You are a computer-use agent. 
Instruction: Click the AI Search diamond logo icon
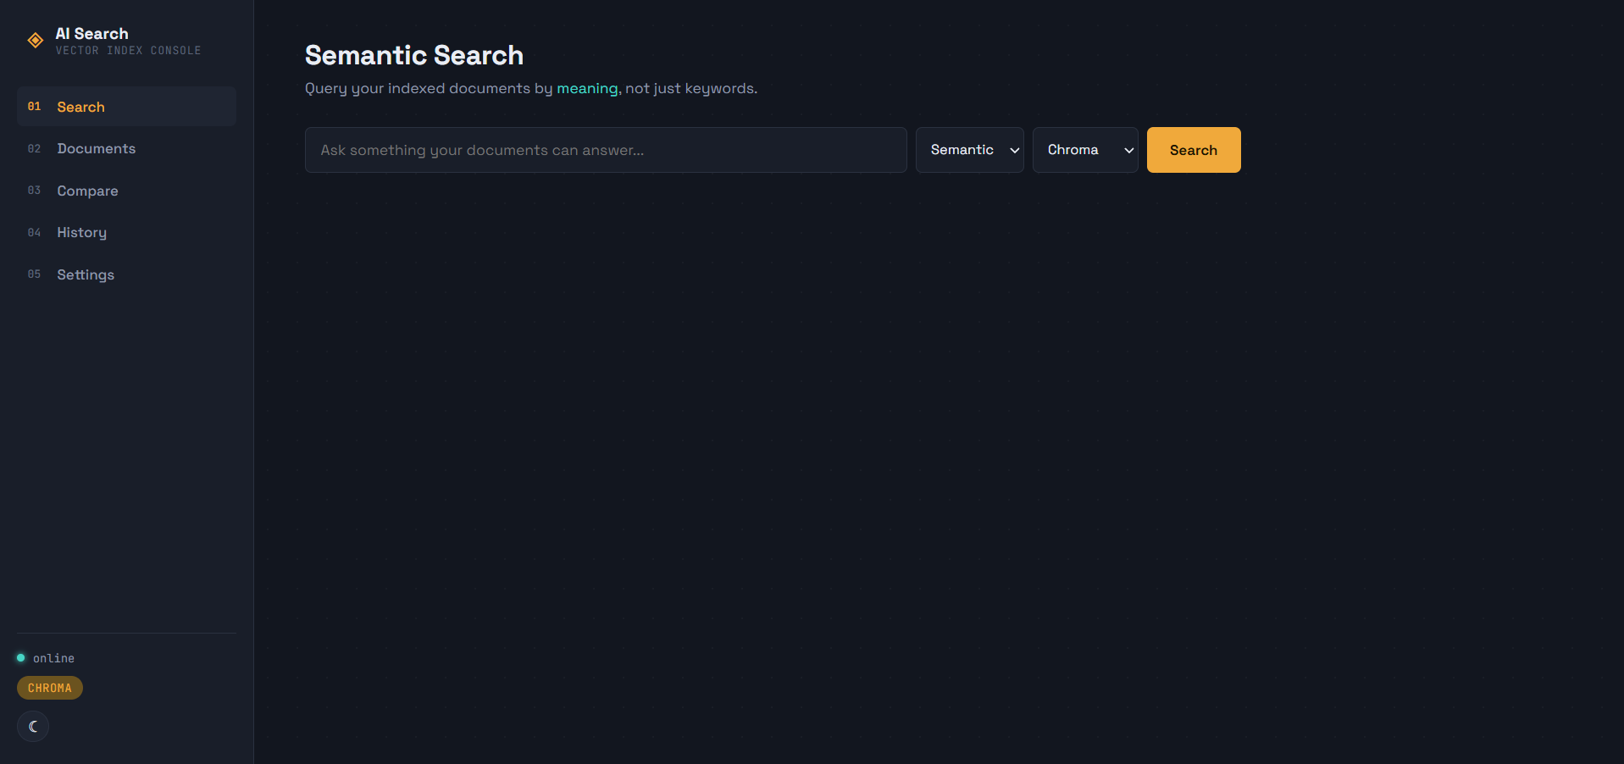(x=35, y=40)
